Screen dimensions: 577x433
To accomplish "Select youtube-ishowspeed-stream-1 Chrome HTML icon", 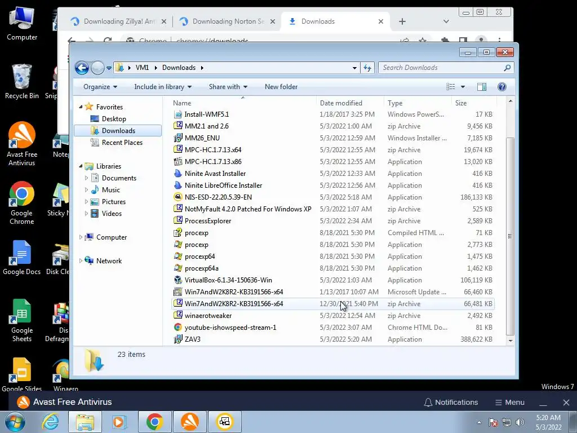I will 178,328.
